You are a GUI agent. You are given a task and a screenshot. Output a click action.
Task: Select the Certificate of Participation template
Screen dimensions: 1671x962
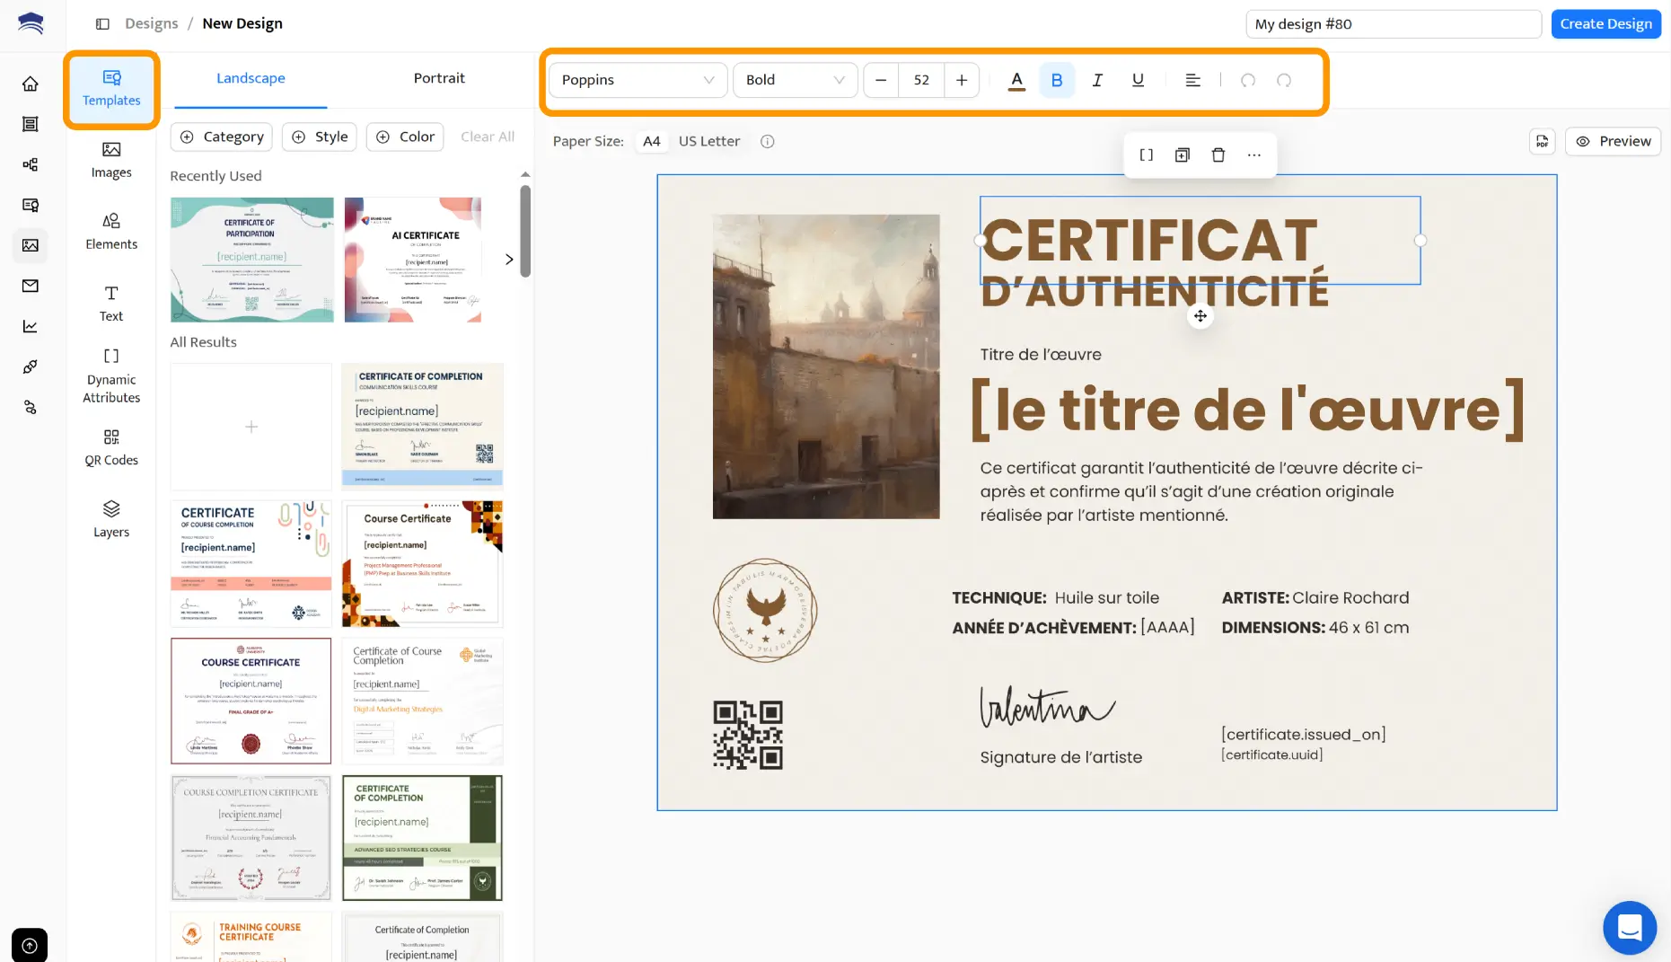pos(252,260)
